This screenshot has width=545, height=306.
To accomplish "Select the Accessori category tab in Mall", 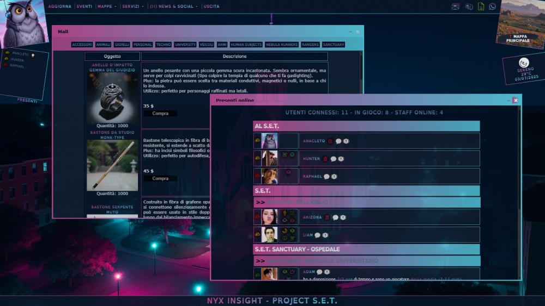I will click(82, 45).
